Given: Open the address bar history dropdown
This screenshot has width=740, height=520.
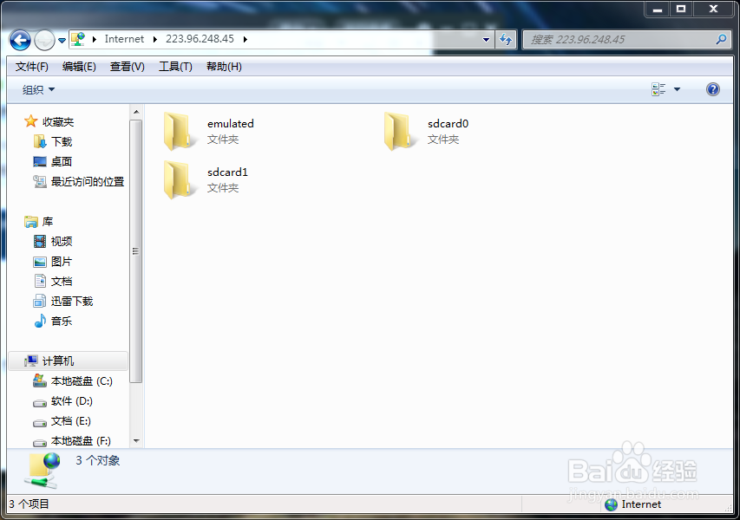Looking at the screenshot, I should pos(486,40).
